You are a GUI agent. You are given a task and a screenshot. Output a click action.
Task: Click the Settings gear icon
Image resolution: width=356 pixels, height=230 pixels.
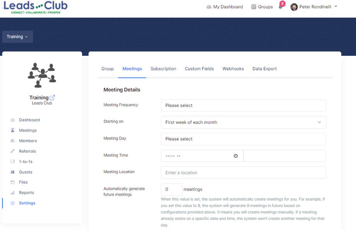coord(13,203)
